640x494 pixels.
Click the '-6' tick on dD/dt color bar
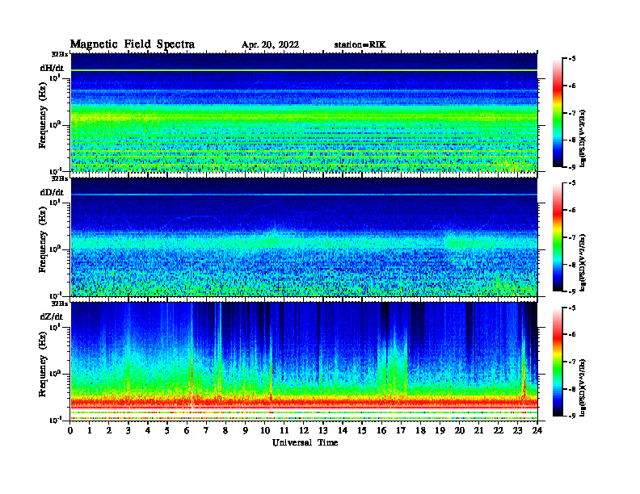click(x=573, y=211)
